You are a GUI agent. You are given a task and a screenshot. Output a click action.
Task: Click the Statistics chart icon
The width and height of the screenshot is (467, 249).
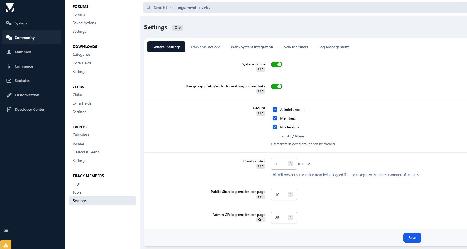[x=9, y=81]
